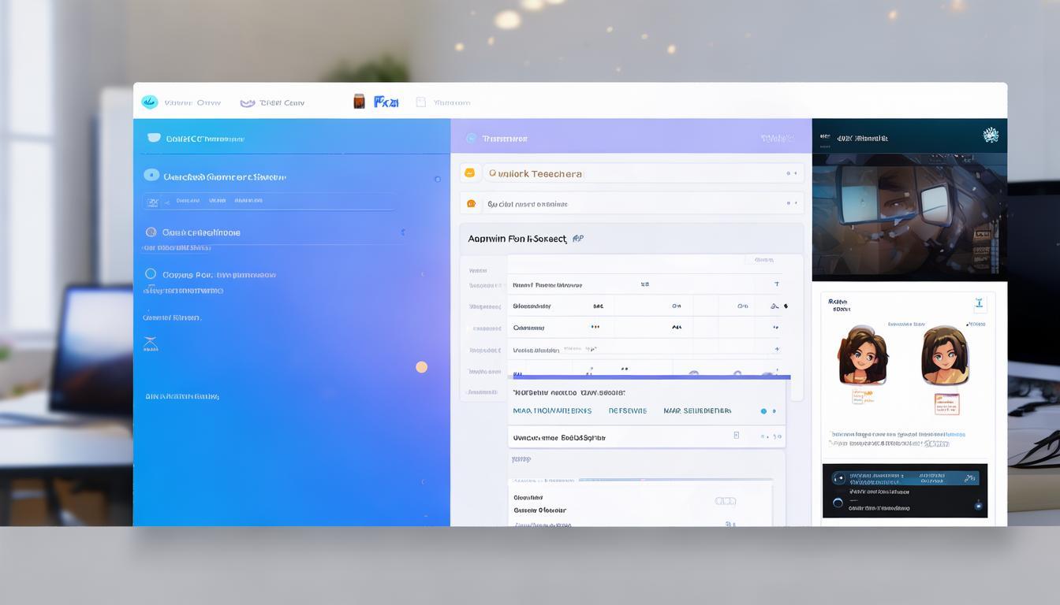
Task: Click the middle teal link in popup row
Action: 627,410
